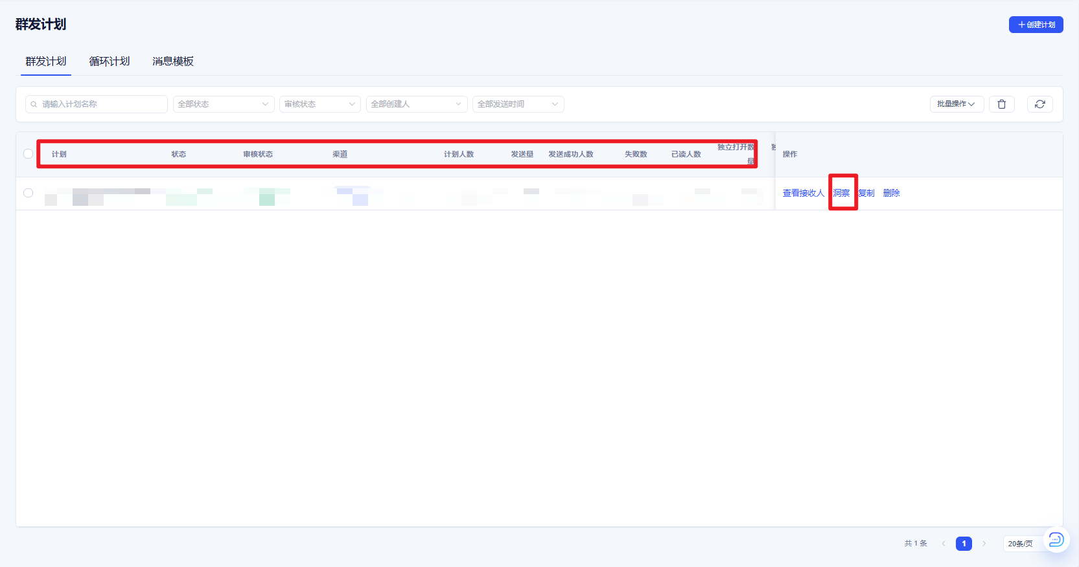Expand the 批量操作 menu

point(957,104)
